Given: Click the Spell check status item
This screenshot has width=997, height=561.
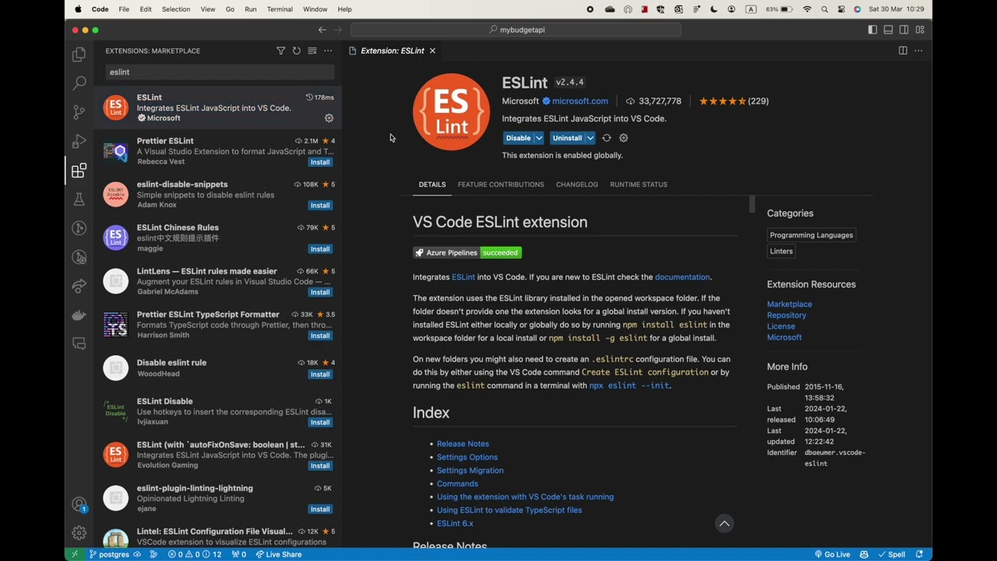Looking at the screenshot, I should pyautogui.click(x=891, y=554).
